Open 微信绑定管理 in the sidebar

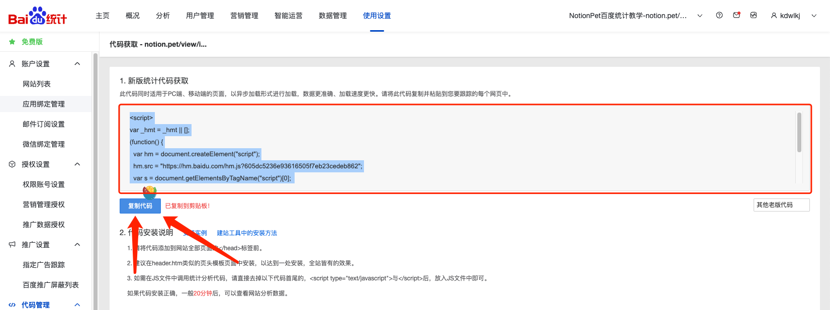pos(44,144)
